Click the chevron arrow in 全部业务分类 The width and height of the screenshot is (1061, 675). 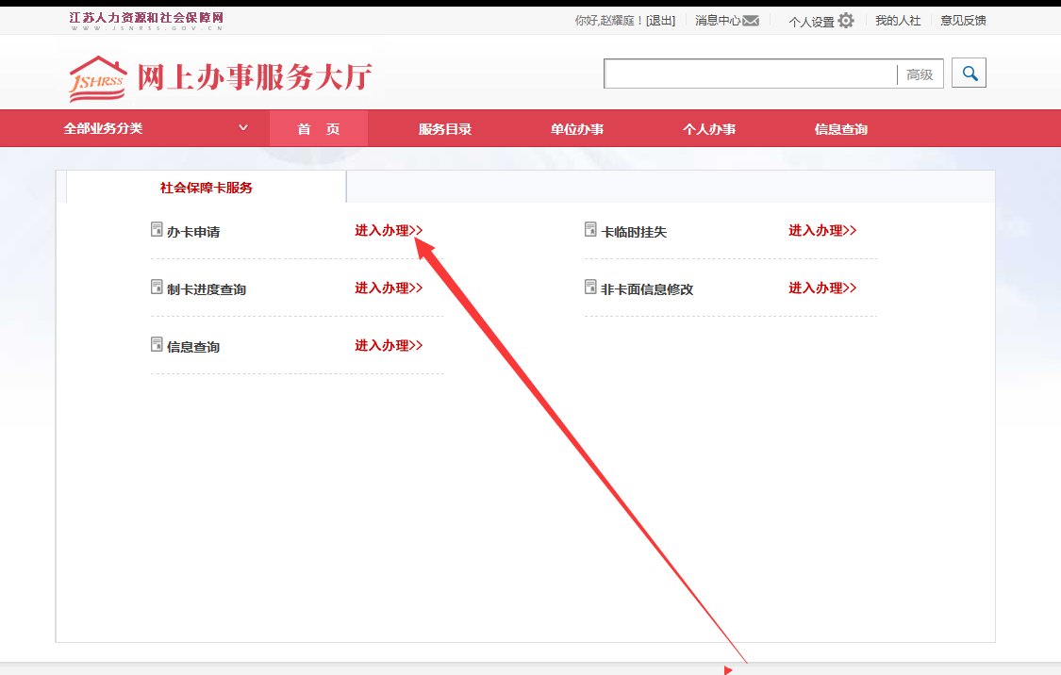point(243,127)
